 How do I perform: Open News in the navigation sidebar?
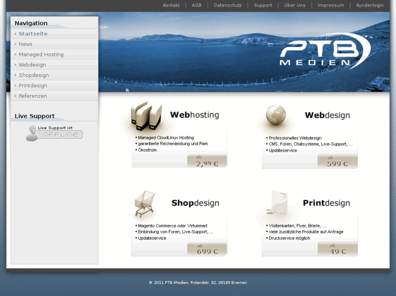25,44
